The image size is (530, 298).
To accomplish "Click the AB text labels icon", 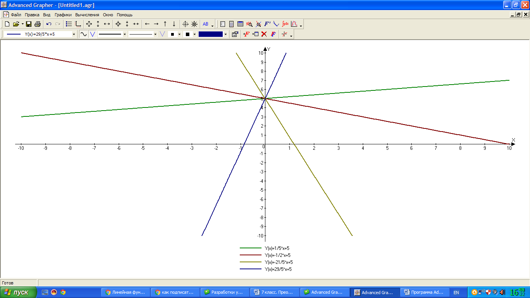I will pos(206,24).
